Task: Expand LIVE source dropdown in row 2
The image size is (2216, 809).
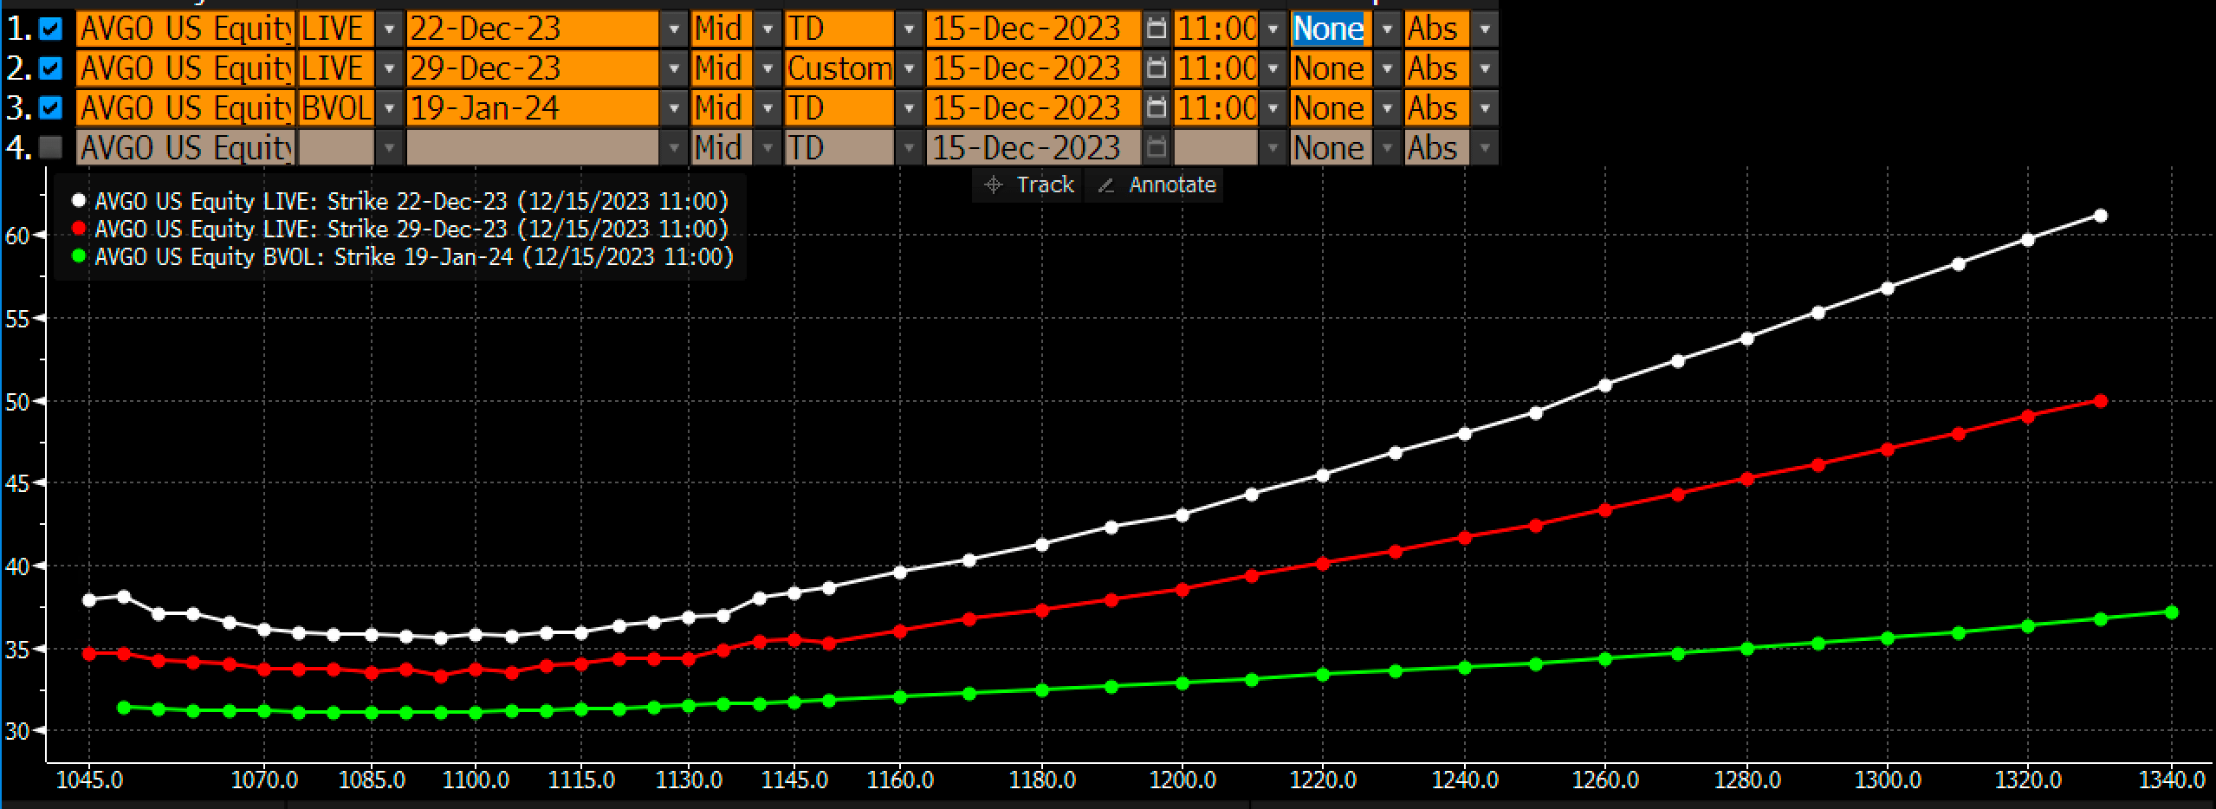Action: tap(389, 68)
